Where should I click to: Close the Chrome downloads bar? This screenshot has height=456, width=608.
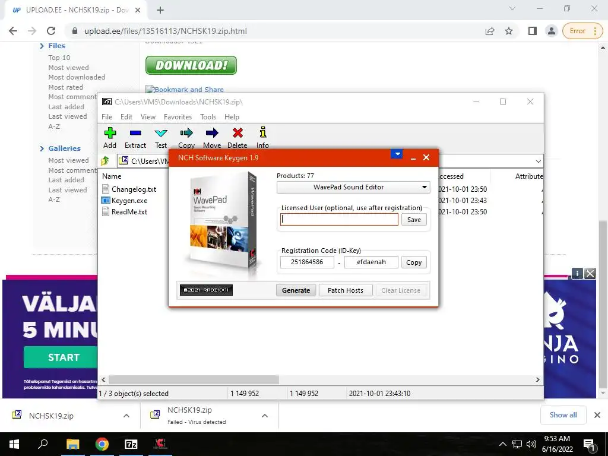[597, 415]
